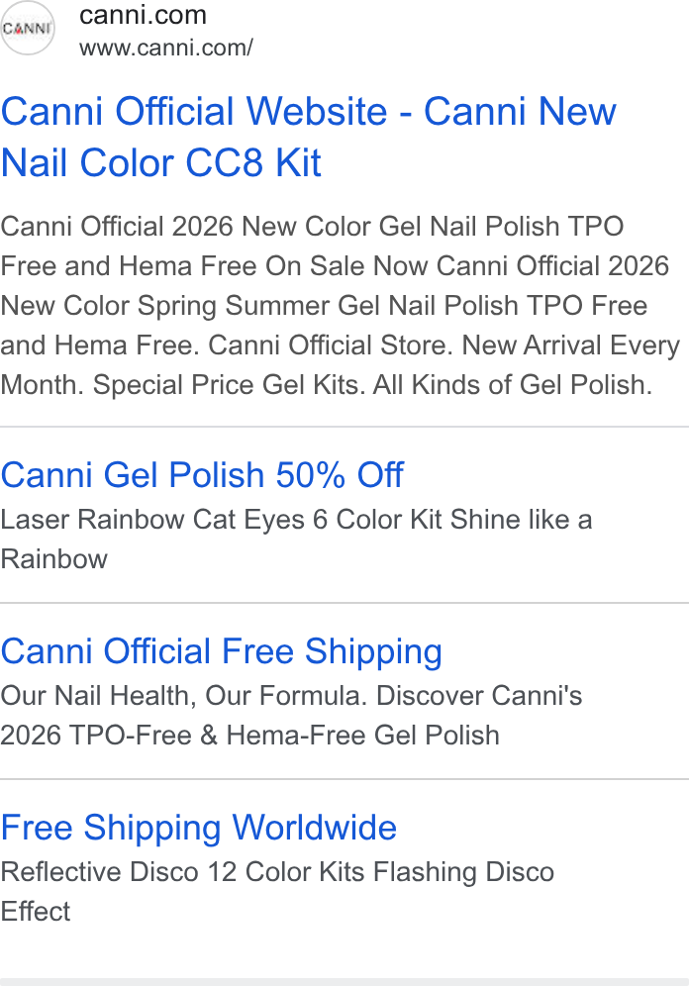The height and width of the screenshot is (986, 689).
Task: Click the 'Nail Color CC8 Kit' headline line
Action: click(x=161, y=163)
